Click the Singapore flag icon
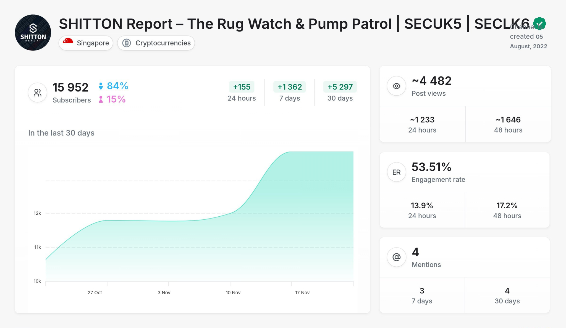 pos(67,43)
